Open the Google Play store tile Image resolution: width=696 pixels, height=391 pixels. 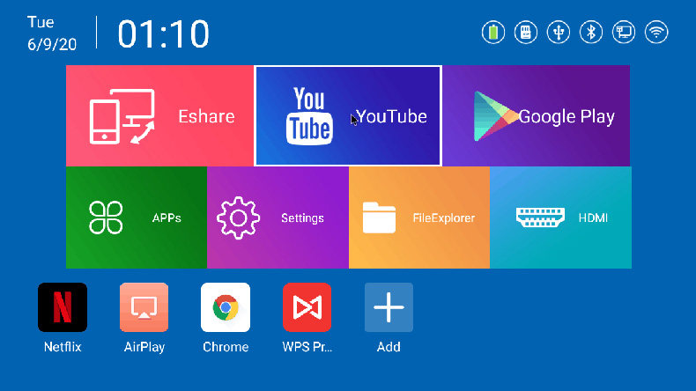[537, 116]
